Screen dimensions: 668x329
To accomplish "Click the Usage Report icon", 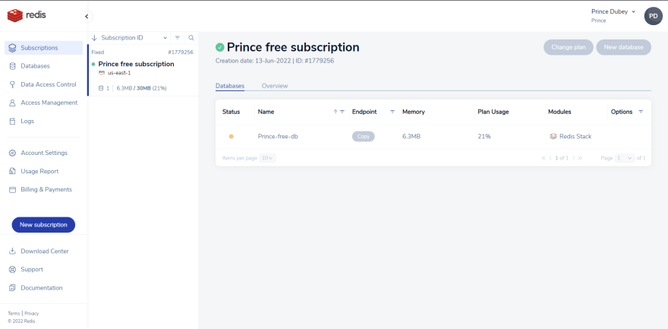I will point(12,171).
